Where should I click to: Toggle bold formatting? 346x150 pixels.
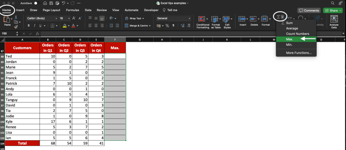click(29, 25)
